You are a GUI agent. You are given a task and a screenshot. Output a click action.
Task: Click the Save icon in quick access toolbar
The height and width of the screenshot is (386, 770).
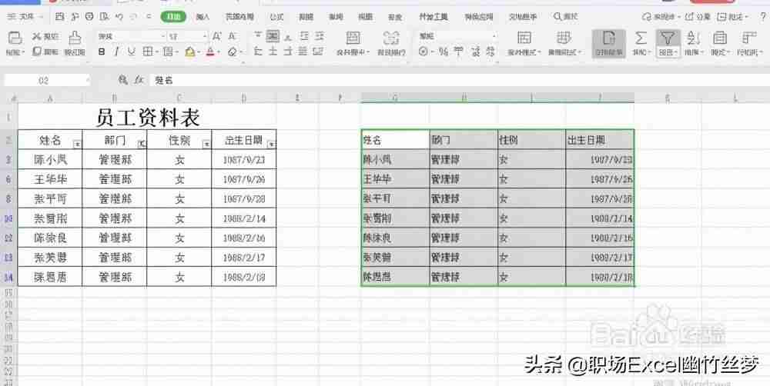60,17
